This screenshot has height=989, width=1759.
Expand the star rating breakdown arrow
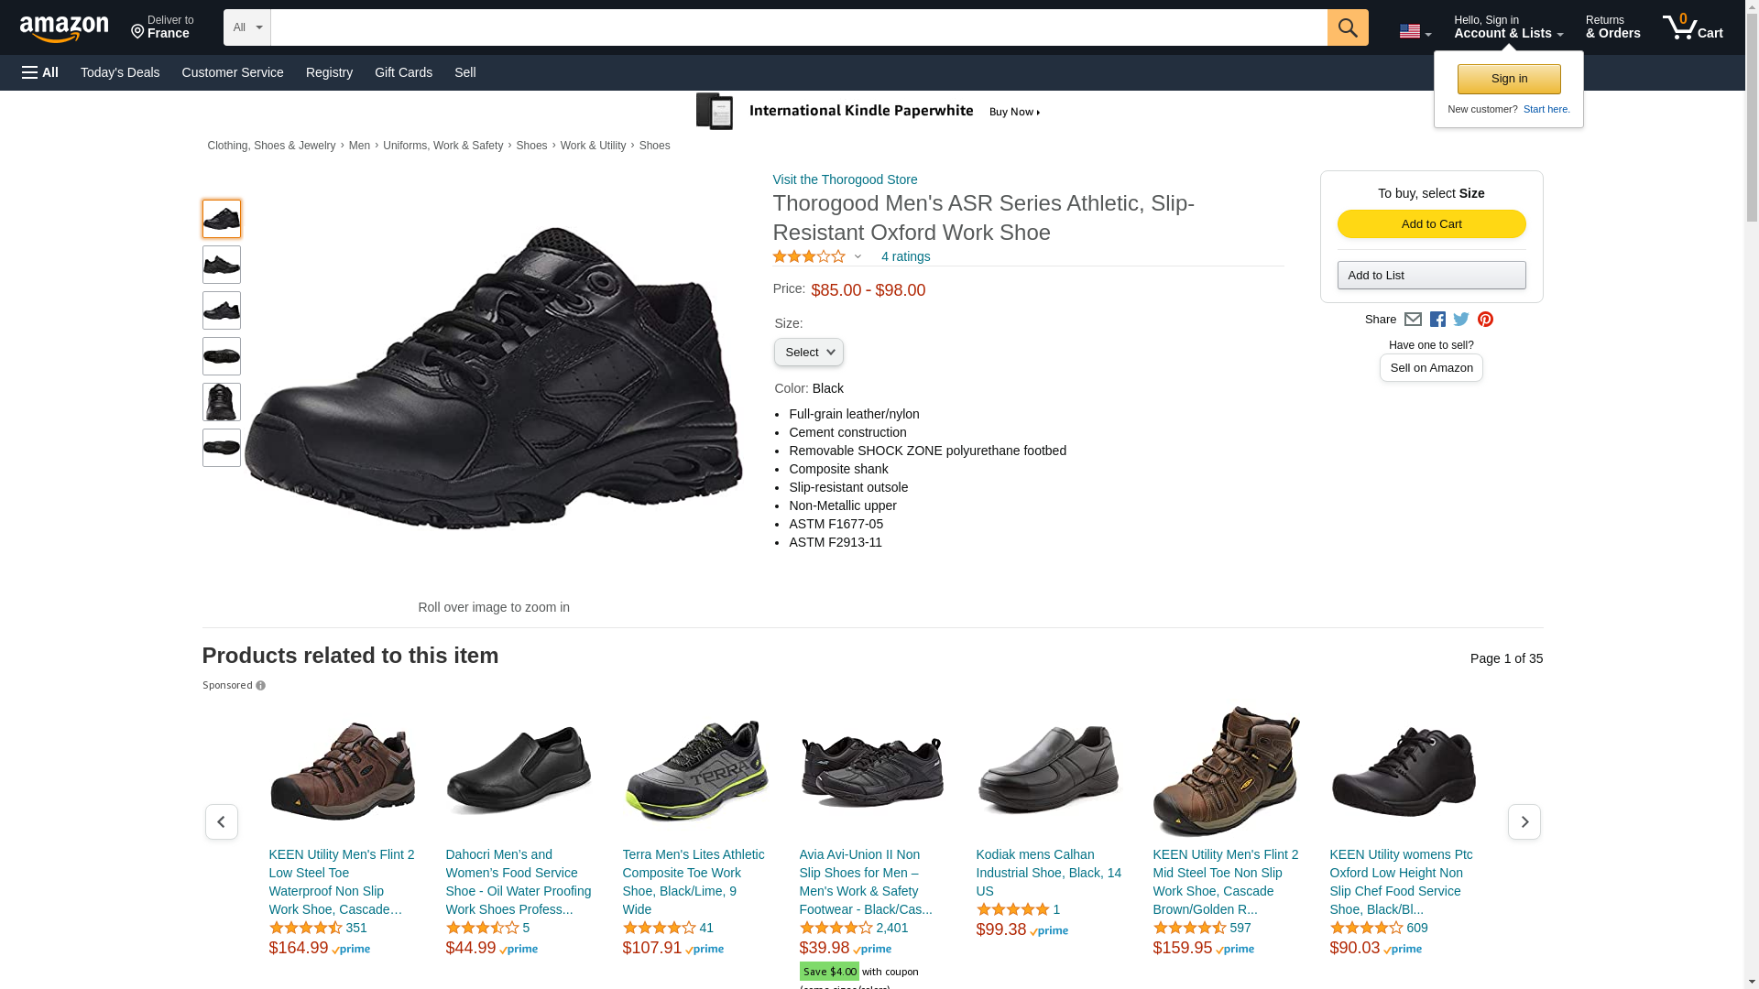click(858, 257)
